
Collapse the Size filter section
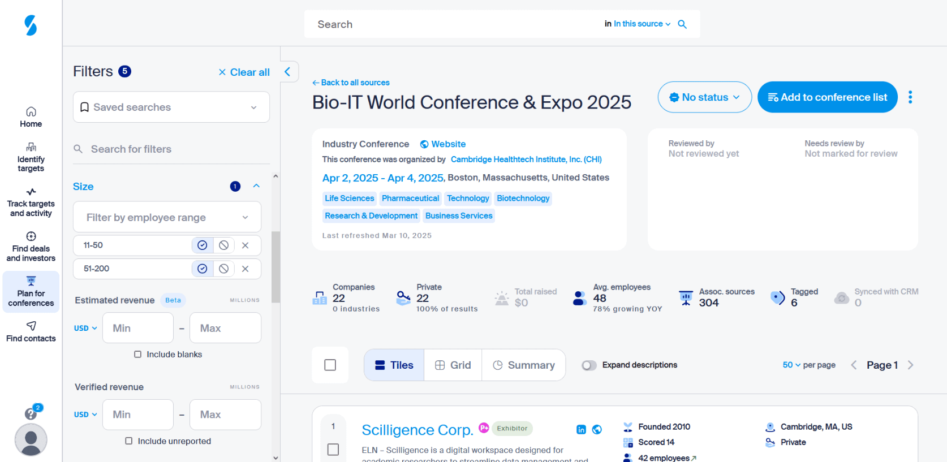(256, 186)
